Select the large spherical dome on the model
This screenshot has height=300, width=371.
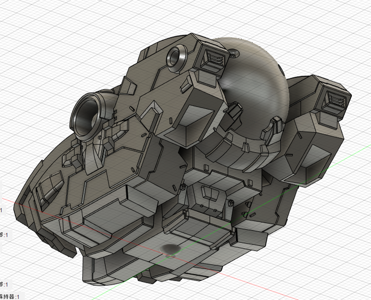(255, 90)
